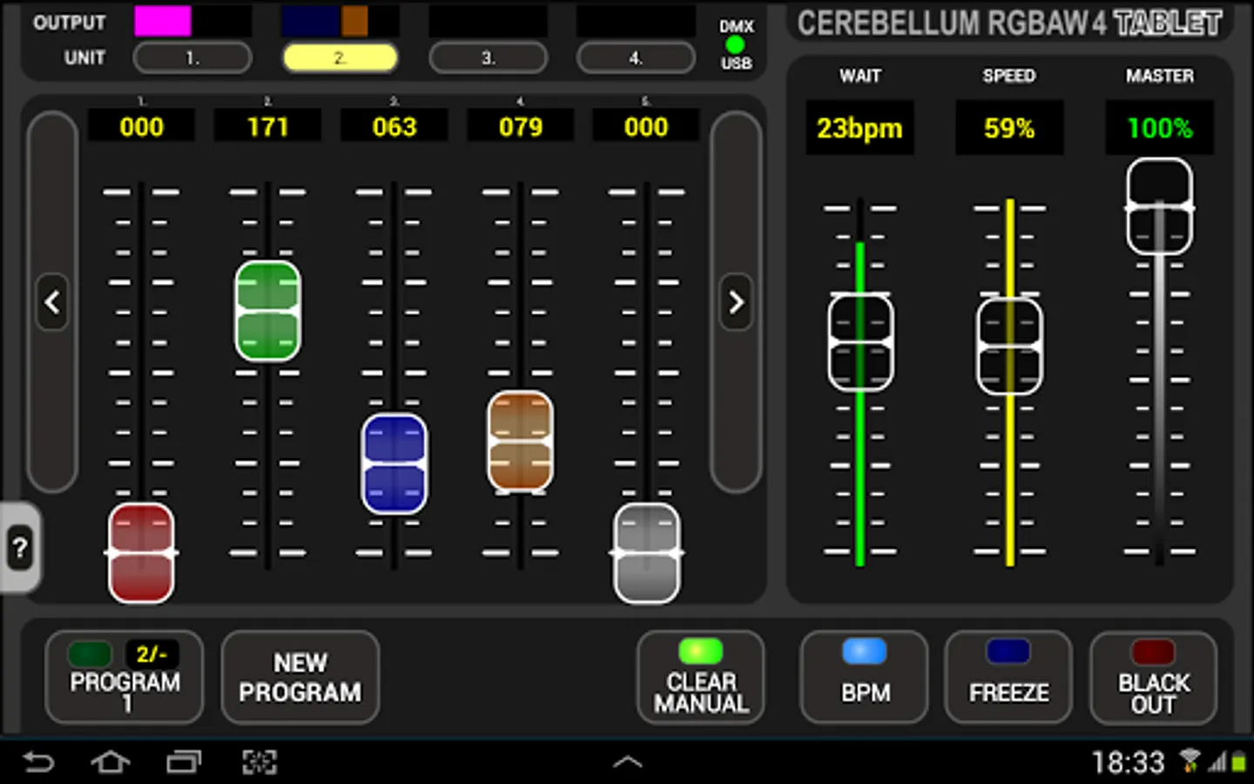
Task: Click the SPEED fader knob
Action: pyautogui.click(x=1009, y=346)
